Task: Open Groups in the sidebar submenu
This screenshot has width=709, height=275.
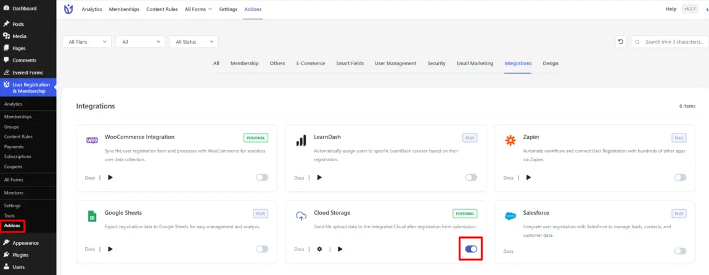Action: click(11, 127)
